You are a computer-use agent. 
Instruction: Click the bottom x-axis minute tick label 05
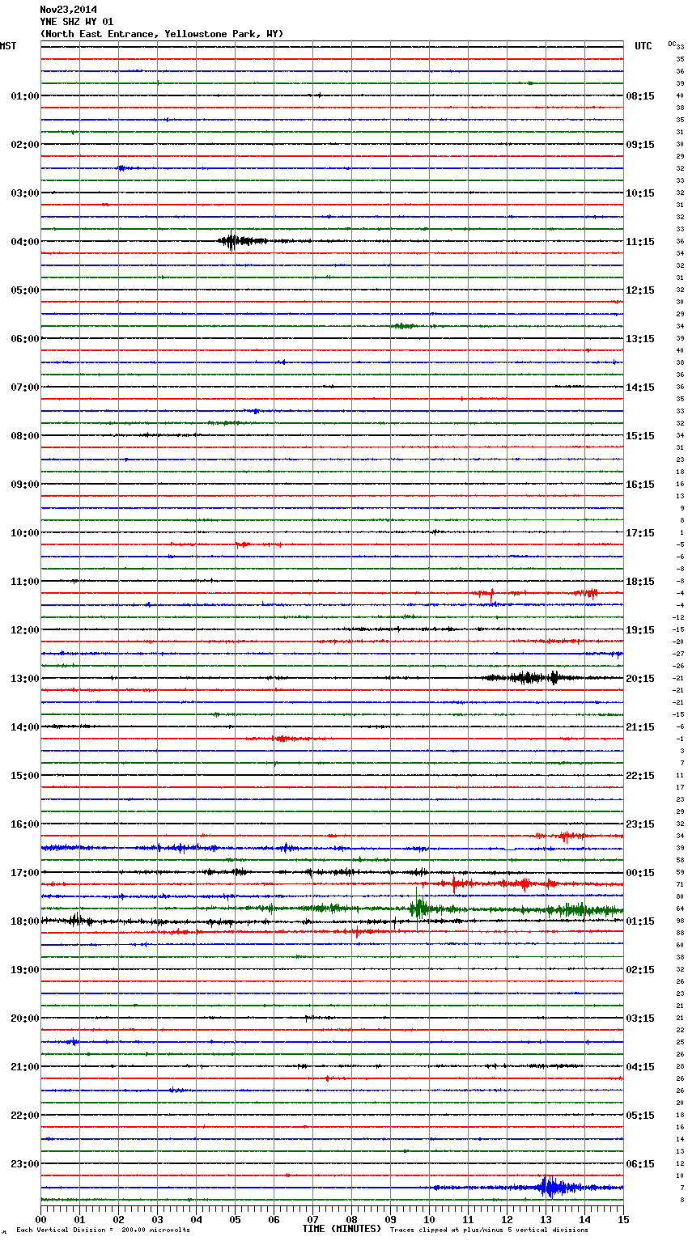tap(235, 1219)
